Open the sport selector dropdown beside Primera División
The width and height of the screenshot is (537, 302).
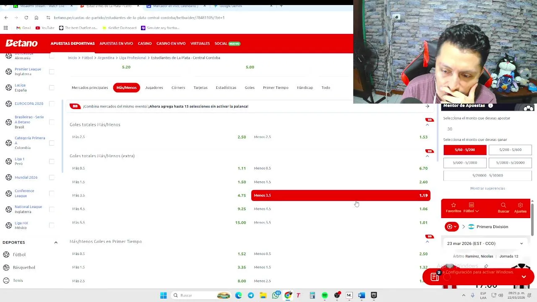pos(451,226)
